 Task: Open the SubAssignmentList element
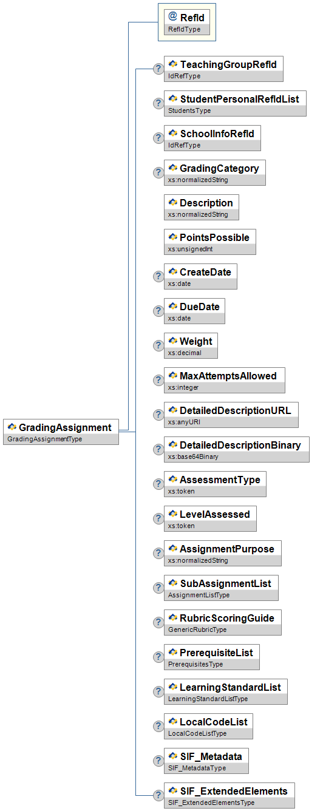221,588
